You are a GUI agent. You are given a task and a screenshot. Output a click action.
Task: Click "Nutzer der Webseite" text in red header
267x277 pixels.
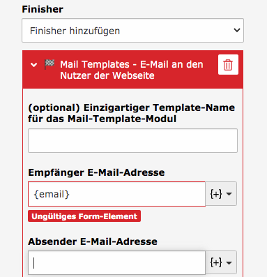click(107, 75)
